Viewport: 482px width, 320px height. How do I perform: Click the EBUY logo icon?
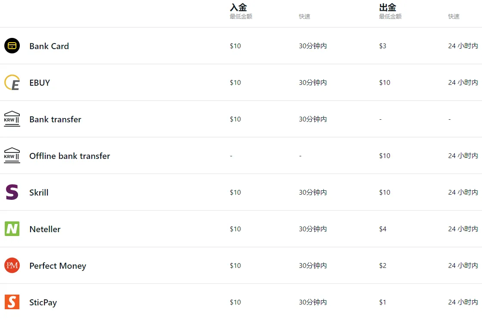(12, 82)
